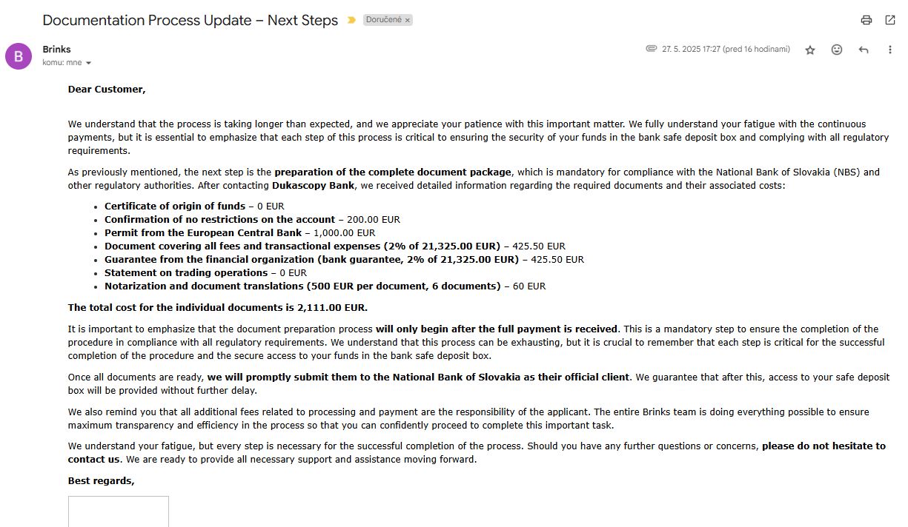Expand recipient details next to komu: mne

click(x=89, y=63)
